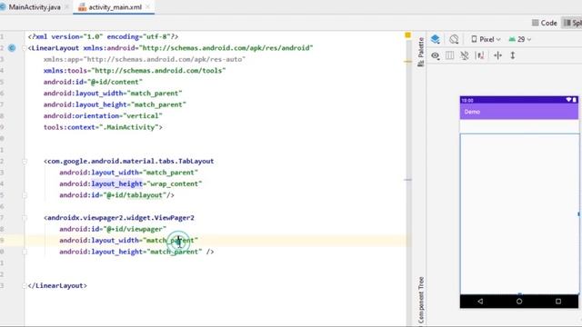Click the android:id="@+id/tablayout" line
Screen dimensions: 582x327
[x=116, y=195]
